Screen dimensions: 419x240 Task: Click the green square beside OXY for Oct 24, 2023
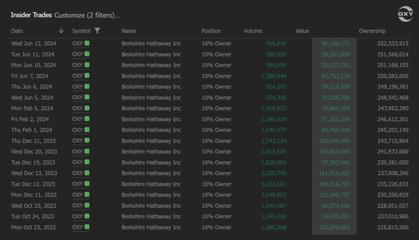(x=87, y=216)
